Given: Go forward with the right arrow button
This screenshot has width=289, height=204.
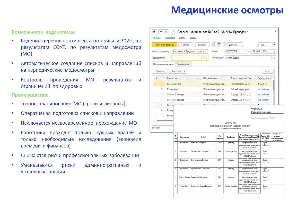Looking at the screenshot, I should coord(166,32).
